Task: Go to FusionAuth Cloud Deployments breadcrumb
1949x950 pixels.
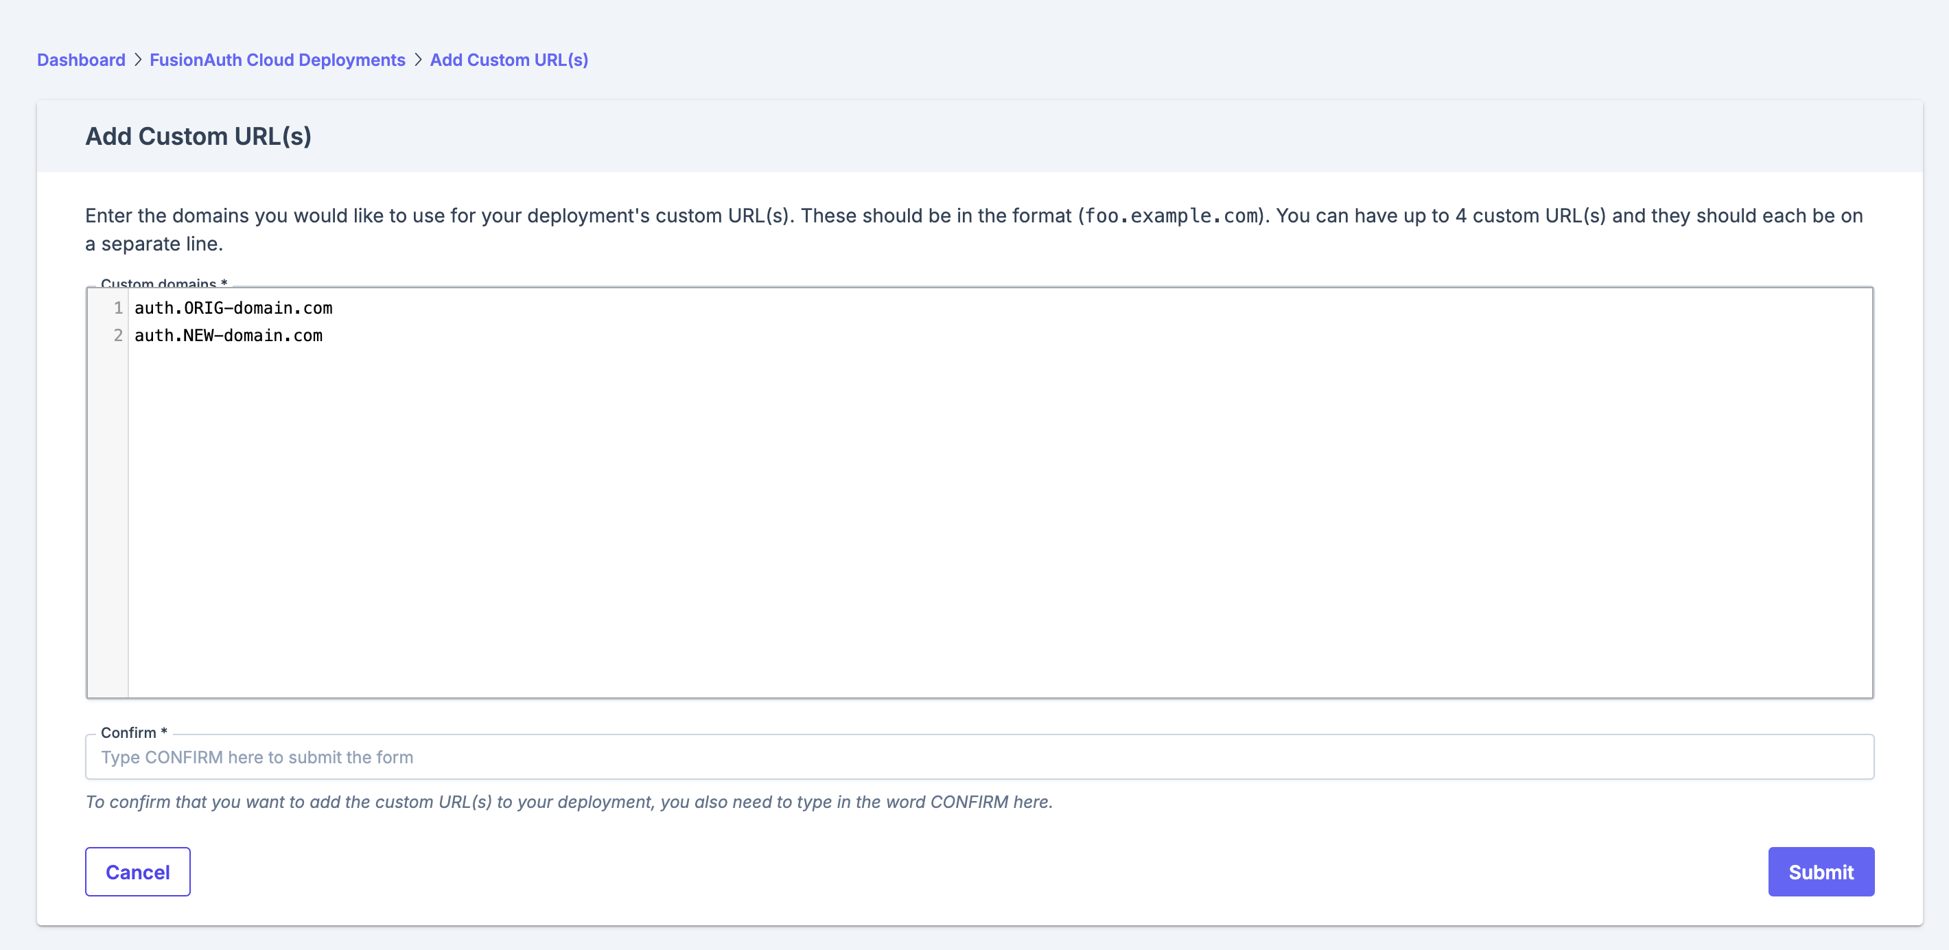Action: pyautogui.click(x=277, y=60)
